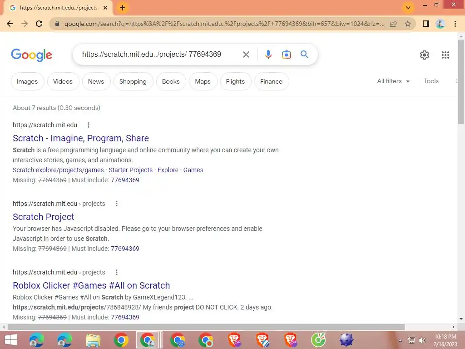Switch to the Shopping filter
The height and width of the screenshot is (349, 465).
pos(133,81)
